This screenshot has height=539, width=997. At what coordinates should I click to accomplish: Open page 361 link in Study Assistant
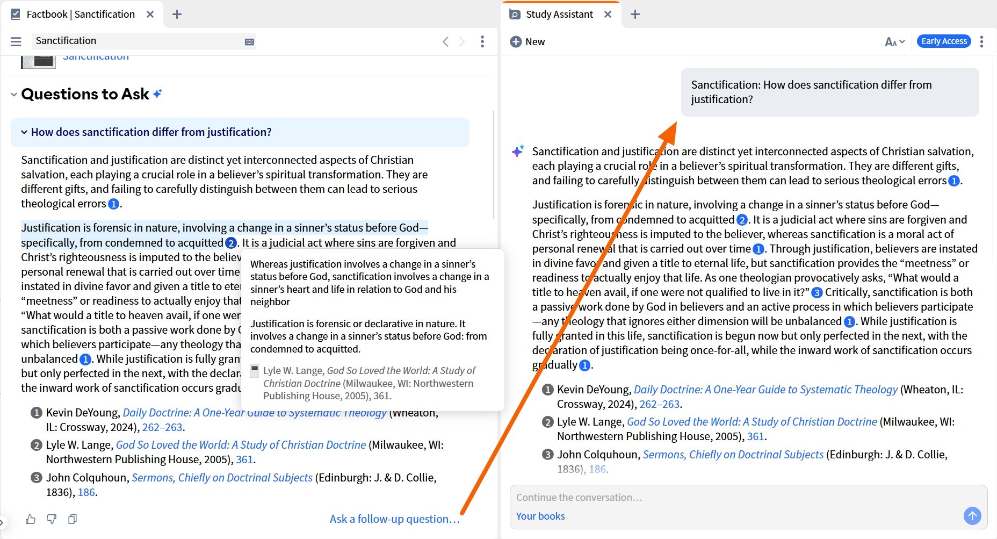(x=755, y=436)
